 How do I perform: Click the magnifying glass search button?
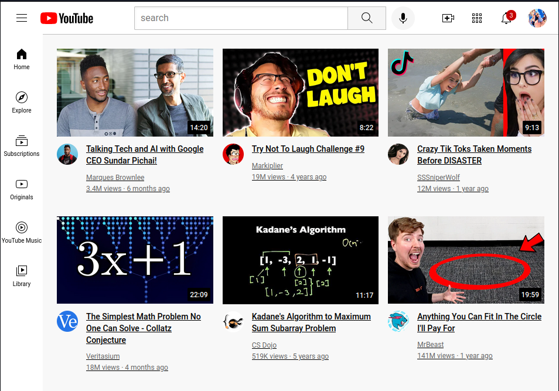(x=367, y=18)
